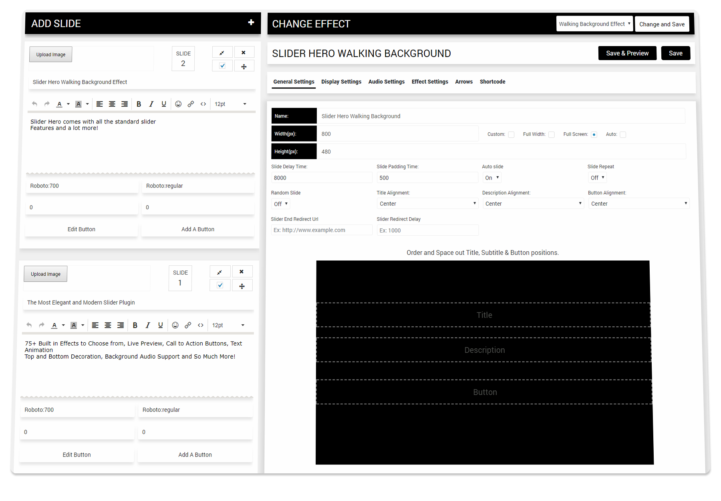Toggle bold in slide 1 editor
This screenshot has width=721, height=501.
135,325
